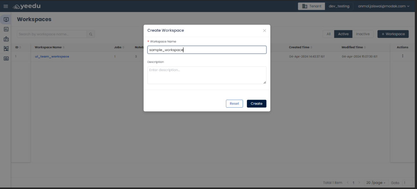Open actions menu for ui_team_workspace

402,56
